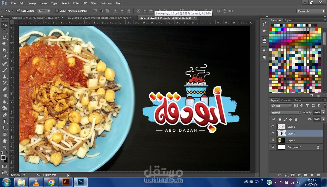The width and height of the screenshot is (327, 187).
Task: Open the Normal blend mode dropdown
Action: (286, 112)
